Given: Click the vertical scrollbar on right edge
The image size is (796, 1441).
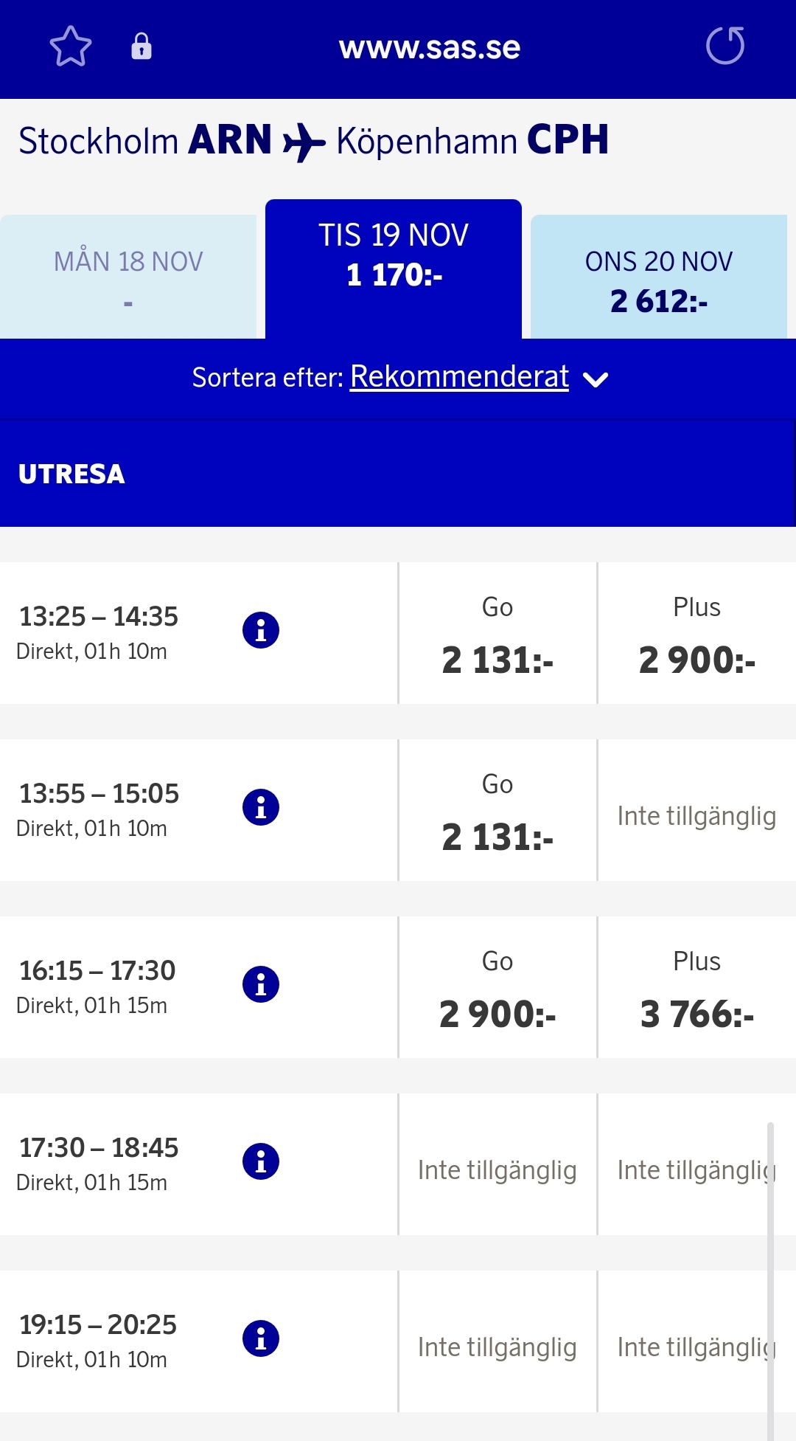Looking at the screenshot, I should (770, 1276).
